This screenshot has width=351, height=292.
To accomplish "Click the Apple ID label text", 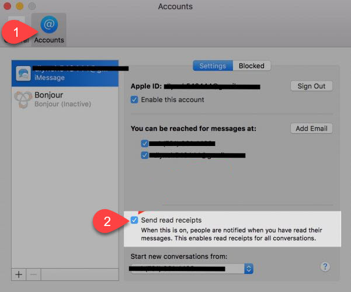I will coord(146,86).
